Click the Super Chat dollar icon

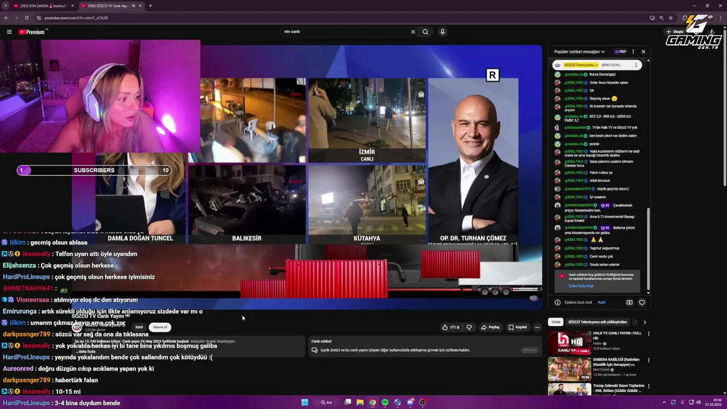[x=629, y=303]
